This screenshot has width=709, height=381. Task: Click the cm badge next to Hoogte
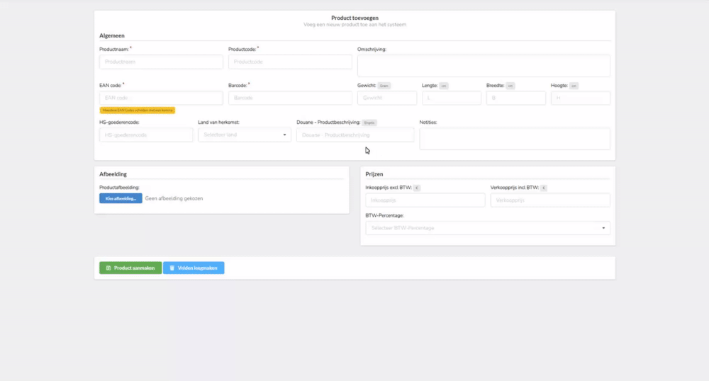574,86
